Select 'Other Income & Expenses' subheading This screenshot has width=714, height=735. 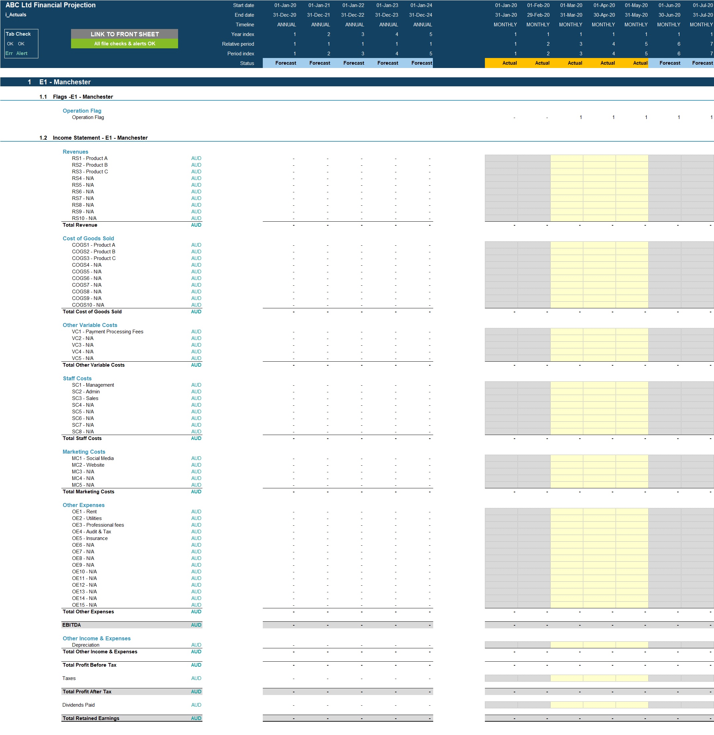pos(96,638)
